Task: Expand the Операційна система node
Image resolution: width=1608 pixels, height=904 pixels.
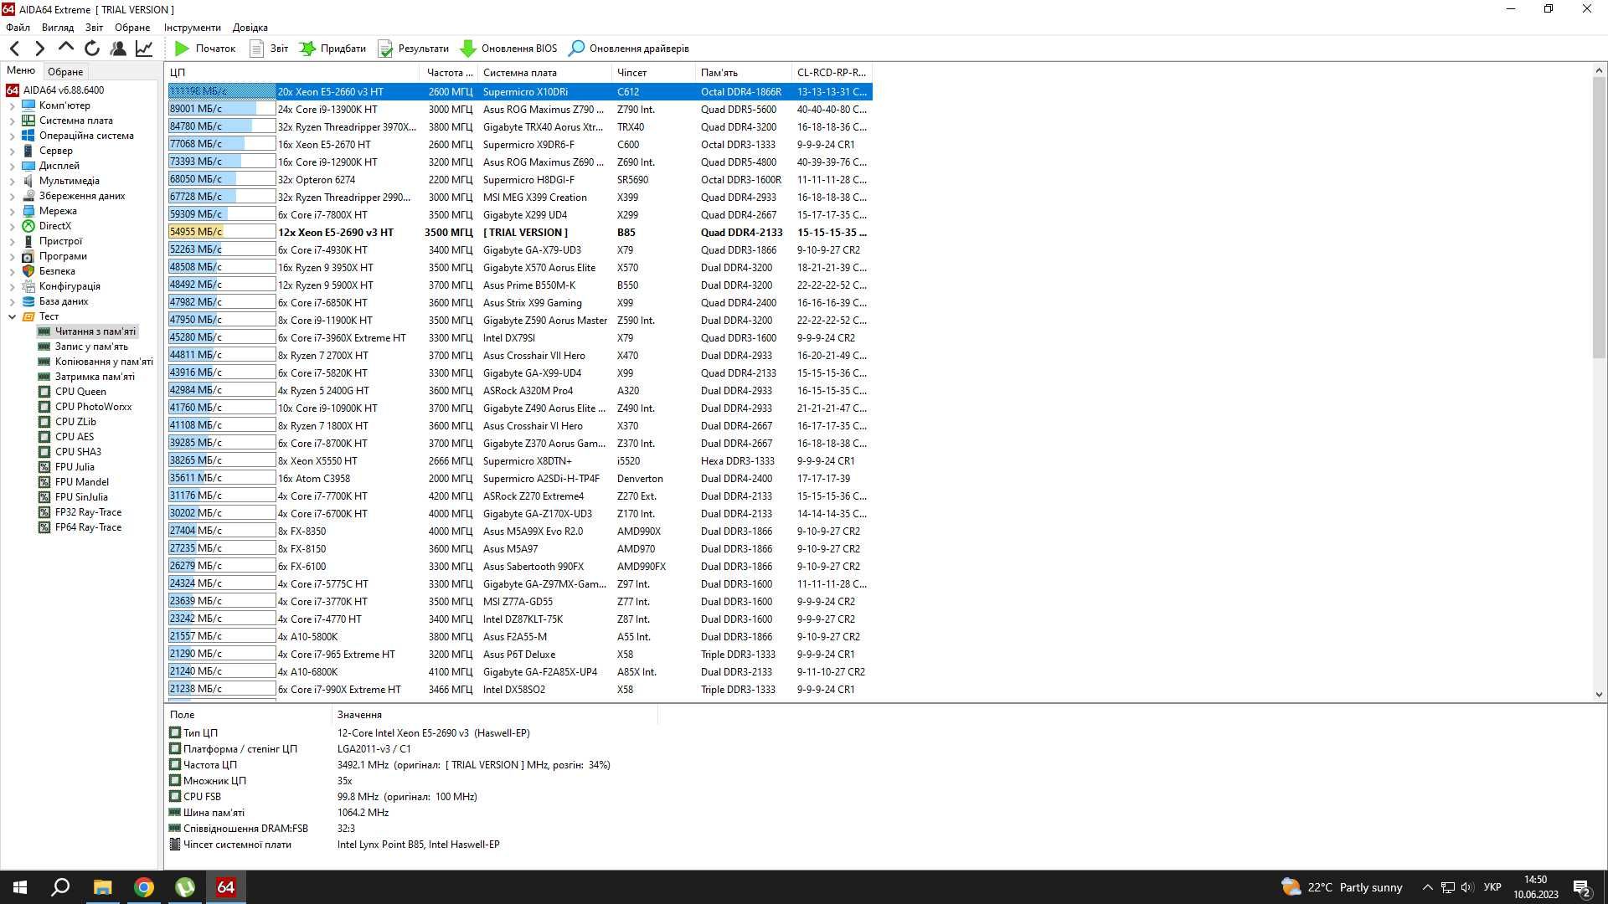Action: [x=12, y=136]
